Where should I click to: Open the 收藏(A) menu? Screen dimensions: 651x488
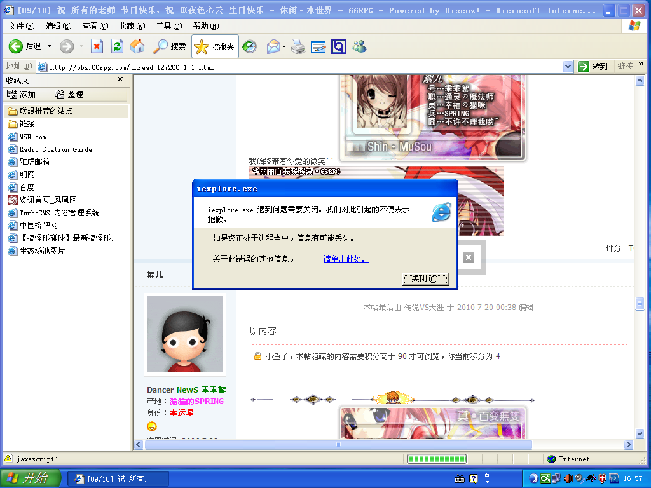132,25
